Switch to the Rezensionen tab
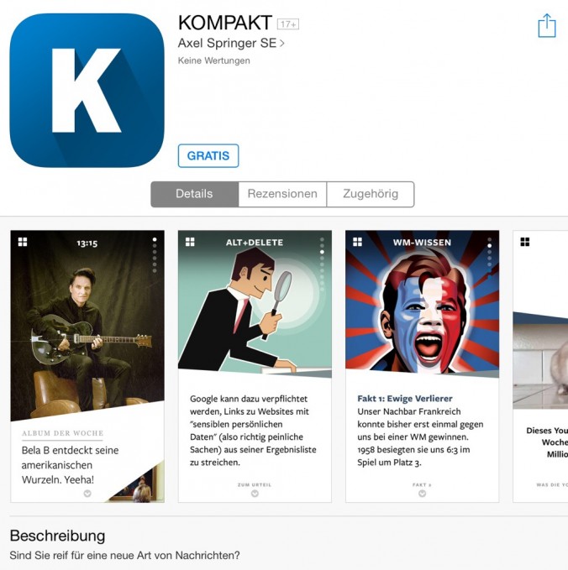568x570 pixels. 282,194
